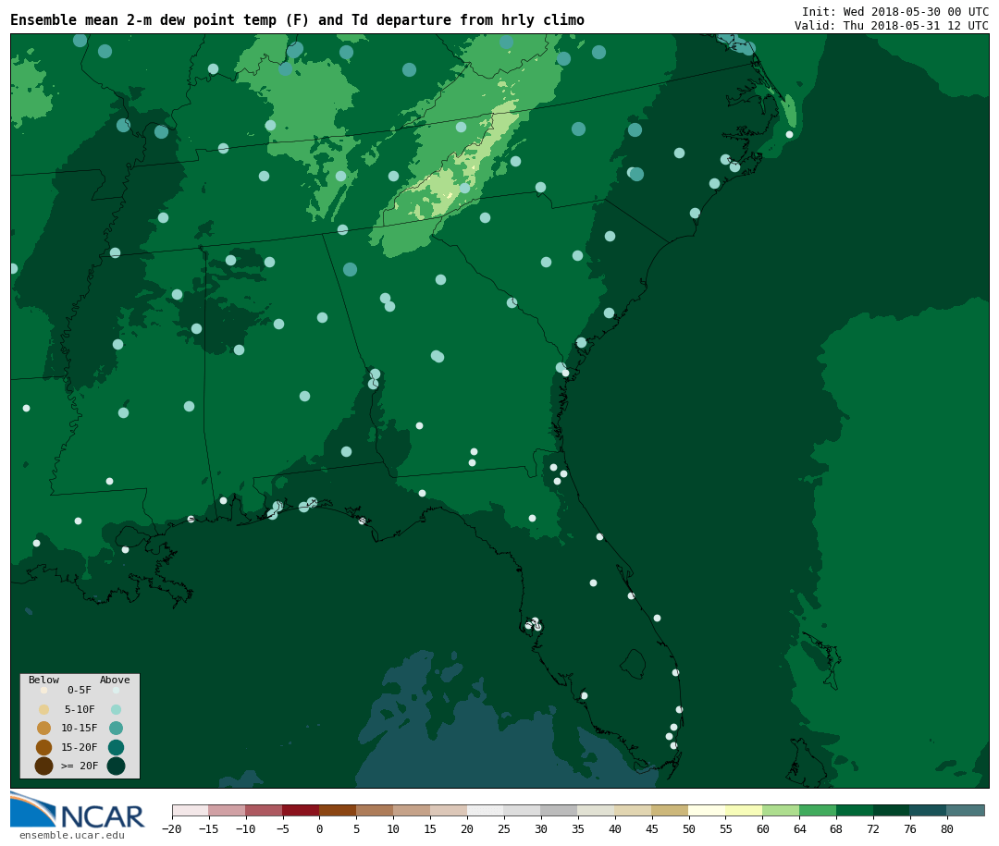Click the Above 15-20F legend circle
This screenshot has height=846, width=999.
116,747
